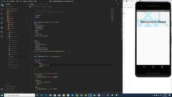Click the Task View icon on the taskbar
The width and height of the screenshot is (172, 97).
click(x=41, y=95)
